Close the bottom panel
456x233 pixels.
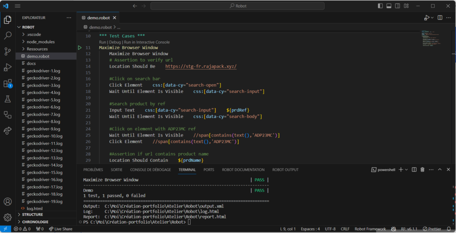(x=448, y=170)
